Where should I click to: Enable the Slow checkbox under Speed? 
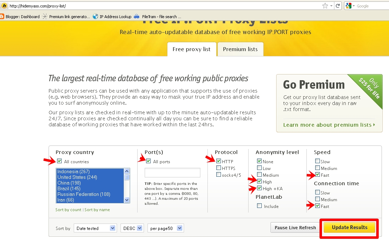(x=318, y=161)
